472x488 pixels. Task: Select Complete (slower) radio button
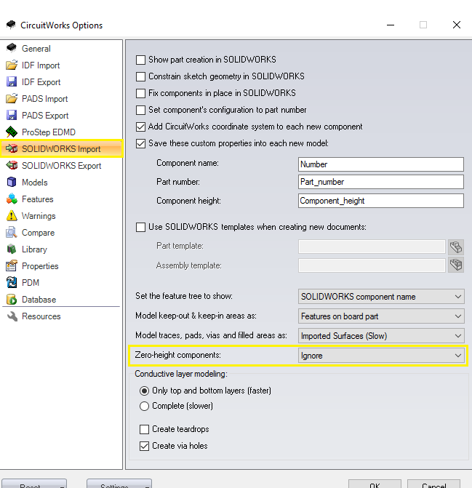pos(144,406)
